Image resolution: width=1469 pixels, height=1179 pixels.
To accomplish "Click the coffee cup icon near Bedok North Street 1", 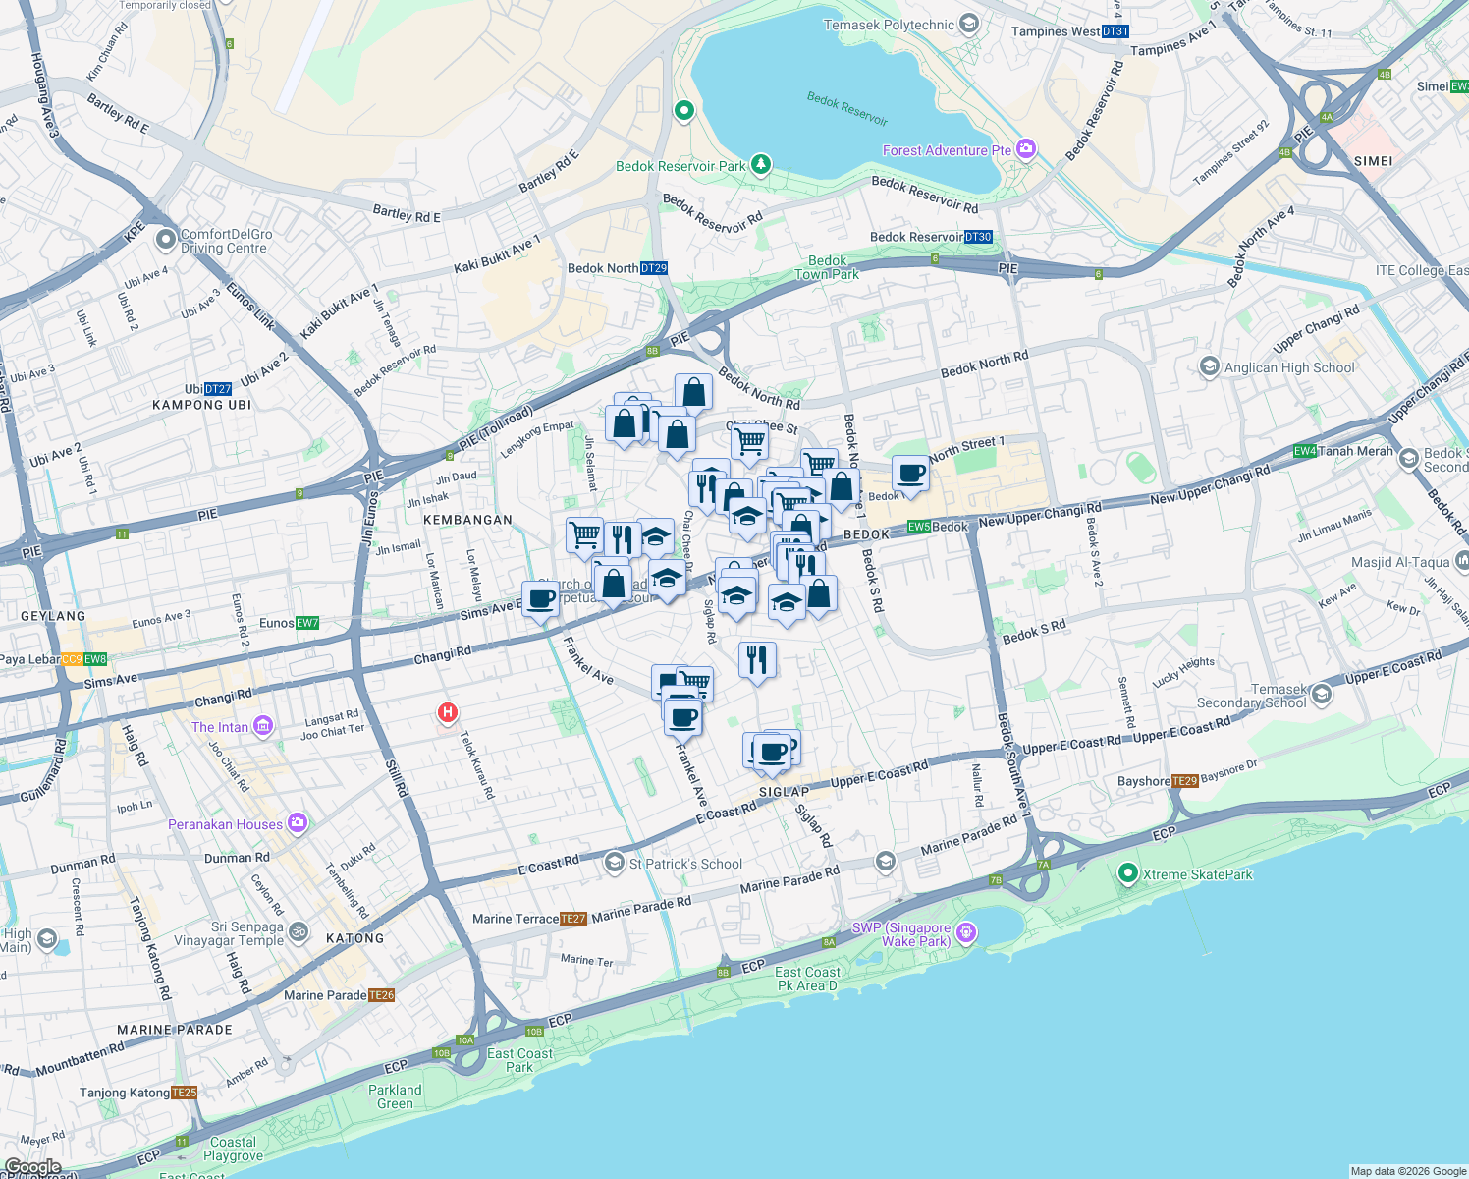I will pyautogui.click(x=909, y=475).
